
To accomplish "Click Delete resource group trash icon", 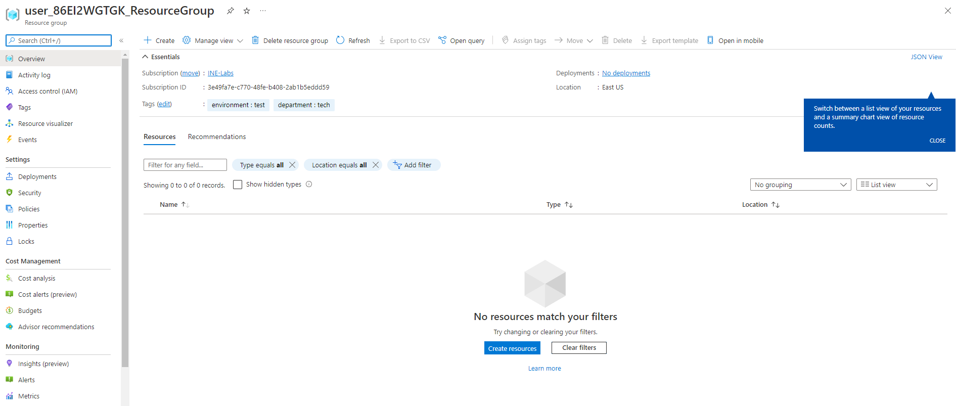I will point(255,40).
